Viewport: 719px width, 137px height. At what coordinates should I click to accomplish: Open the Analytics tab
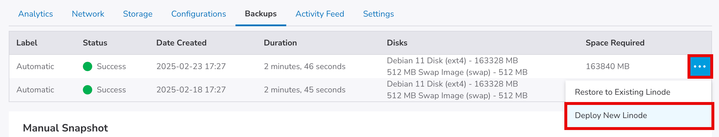click(x=36, y=14)
